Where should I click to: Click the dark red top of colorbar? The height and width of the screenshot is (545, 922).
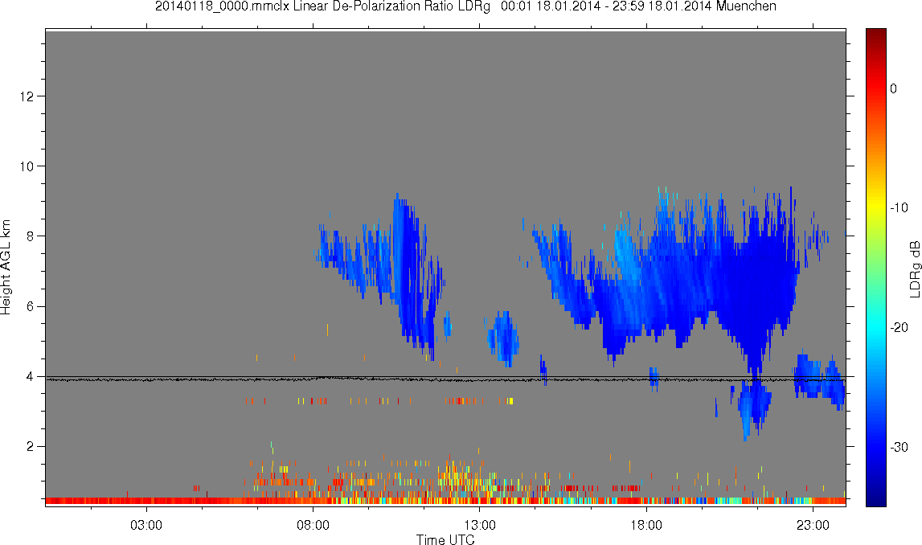tap(875, 34)
